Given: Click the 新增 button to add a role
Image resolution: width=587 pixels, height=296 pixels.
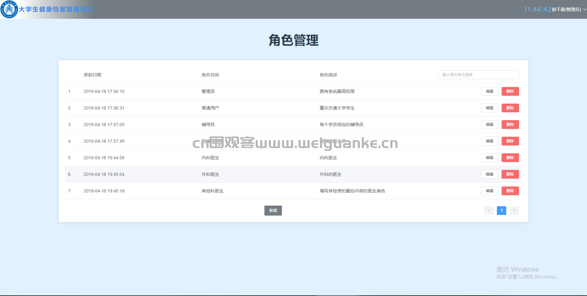Looking at the screenshot, I should click(x=273, y=211).
